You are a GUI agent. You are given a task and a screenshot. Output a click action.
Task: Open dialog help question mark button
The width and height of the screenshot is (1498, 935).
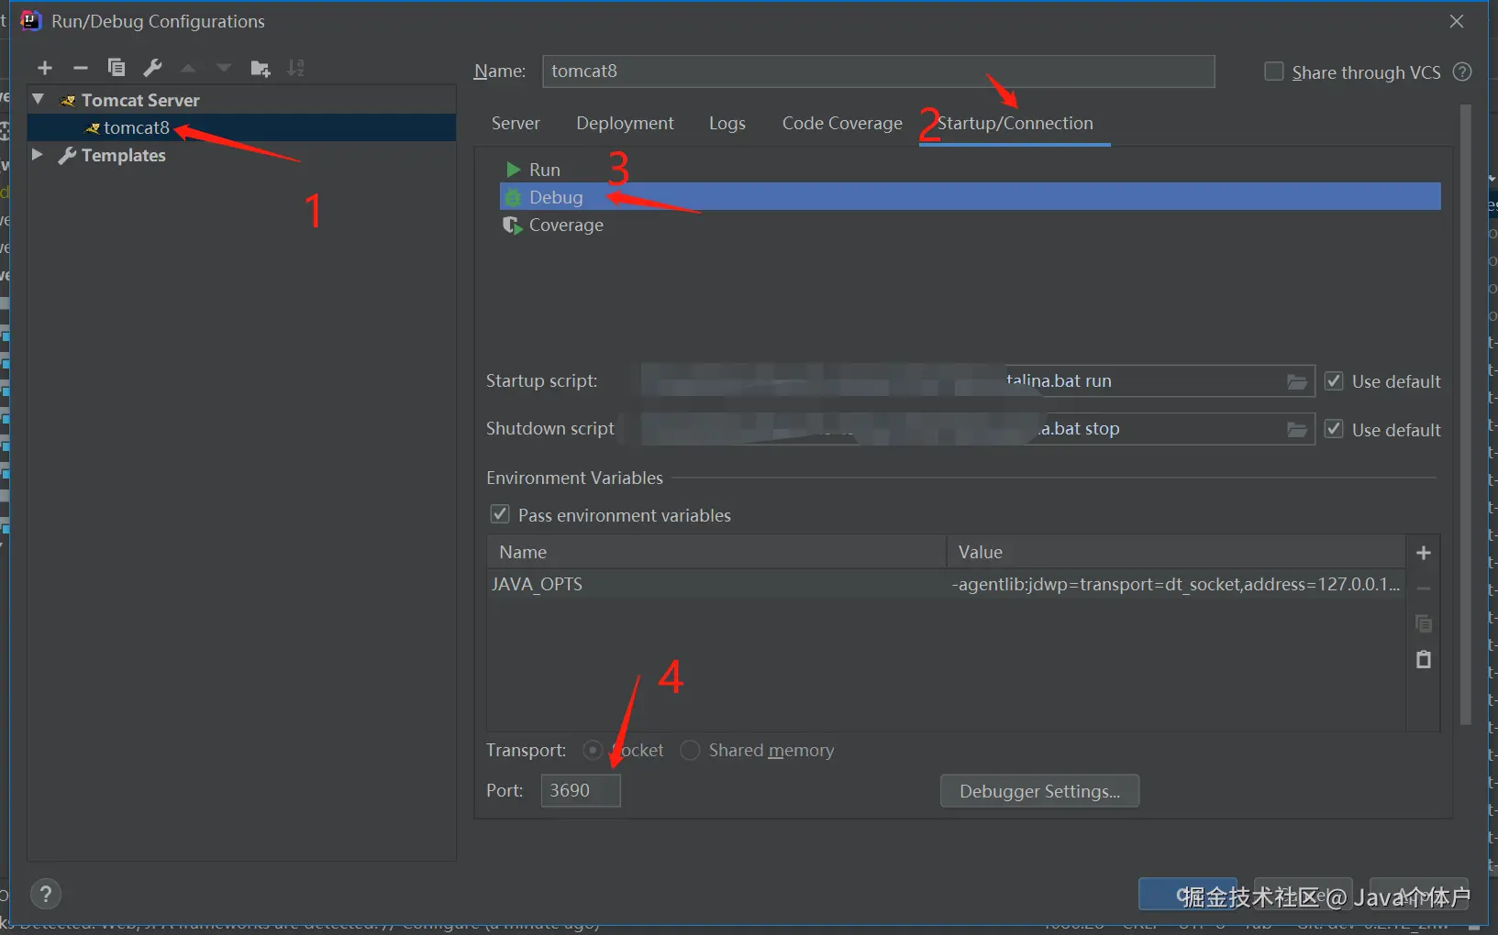[x=46, y=894]
